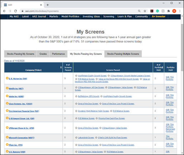The image size is (184, 155).
Task: Toggle star for Inve$tWare Quality Growth in D. R. Horton row
Action: tap(76, 76)
